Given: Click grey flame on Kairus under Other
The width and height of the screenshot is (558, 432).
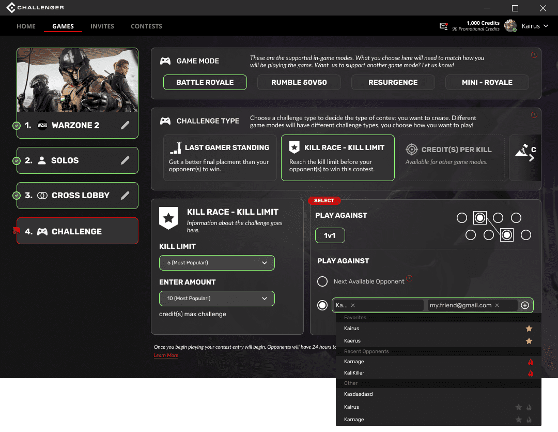Looking at the screenshot, I should [529, 407].
